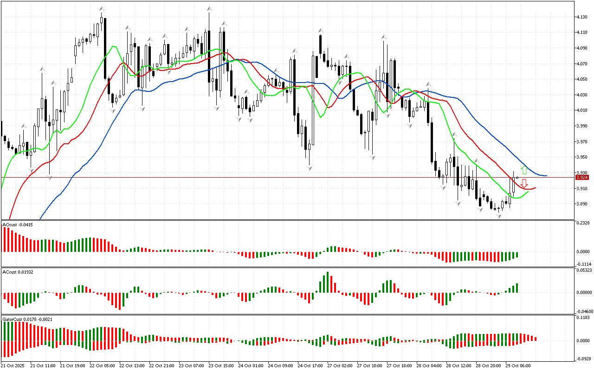594x371 pixels.
Task: Select the down fractal below 27 Oct 10:00 low
Action: tap(372, 158)
